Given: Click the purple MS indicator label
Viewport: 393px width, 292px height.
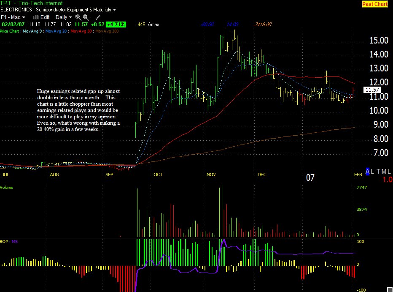Looking at the screenshot, I should 14,242.
